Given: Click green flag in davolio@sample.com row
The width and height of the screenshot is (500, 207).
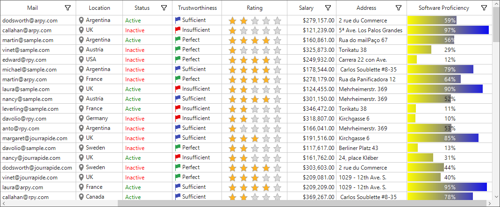Looking at the screenshot, I should tap(178, 148).
